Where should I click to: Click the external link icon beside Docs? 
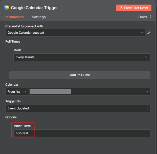150,17
